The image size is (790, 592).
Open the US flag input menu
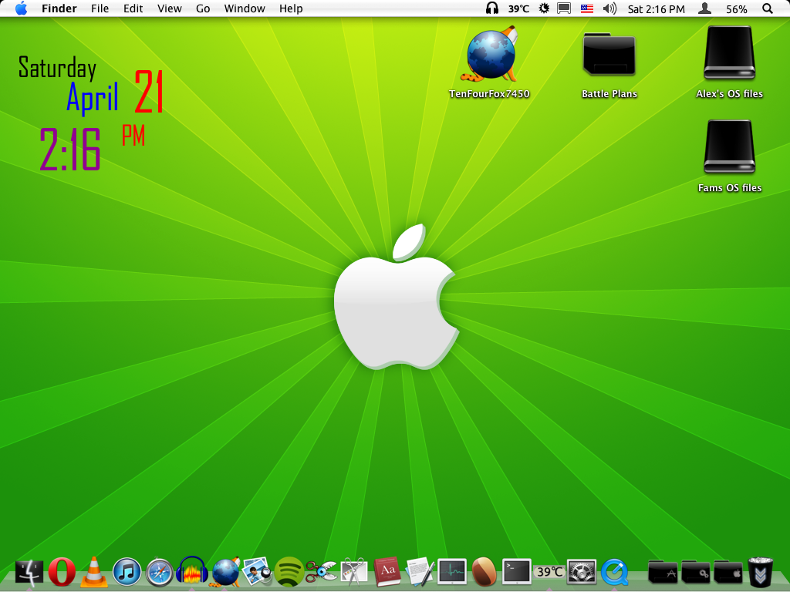click(587, 8)
